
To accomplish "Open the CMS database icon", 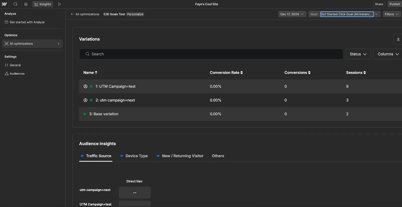I will pyautogui.click(x=26, y=4).
